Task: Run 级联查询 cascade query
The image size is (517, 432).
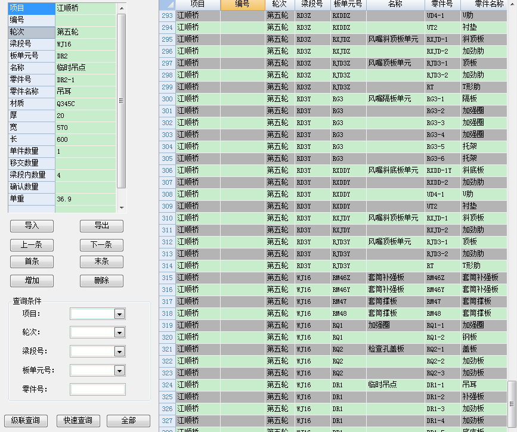Action: coord(26,421)
